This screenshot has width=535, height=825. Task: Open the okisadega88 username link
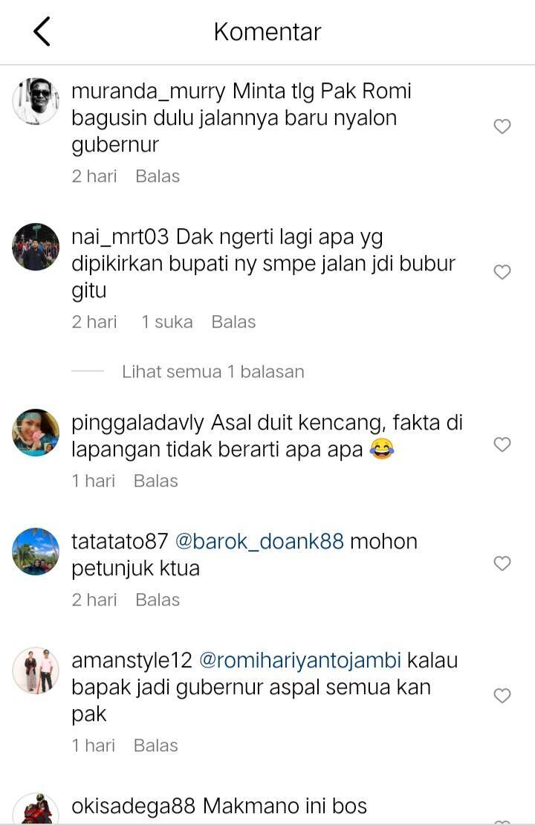point(133,806)
